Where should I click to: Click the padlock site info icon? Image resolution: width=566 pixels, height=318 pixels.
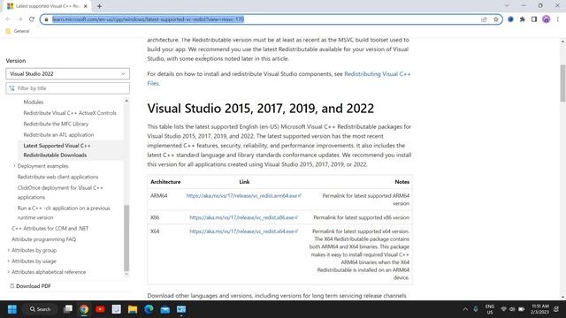tap(46, 19)
